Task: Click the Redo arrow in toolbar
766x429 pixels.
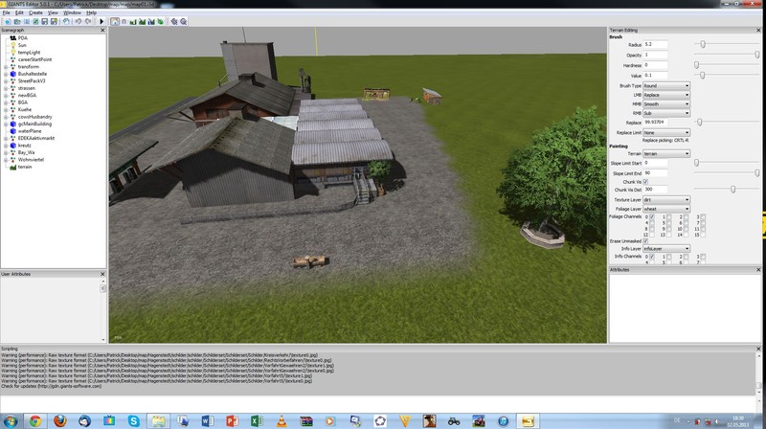Action: click(x=88, y=21)
